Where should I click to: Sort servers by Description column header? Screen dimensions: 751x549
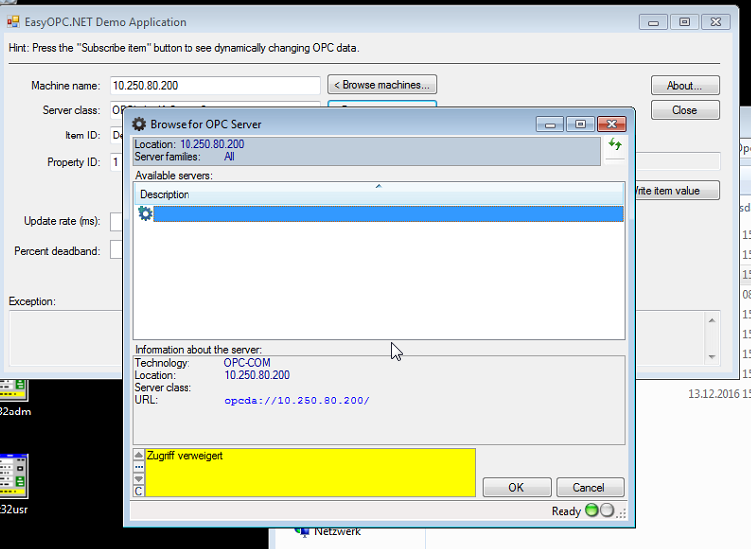tap(379, 194)
